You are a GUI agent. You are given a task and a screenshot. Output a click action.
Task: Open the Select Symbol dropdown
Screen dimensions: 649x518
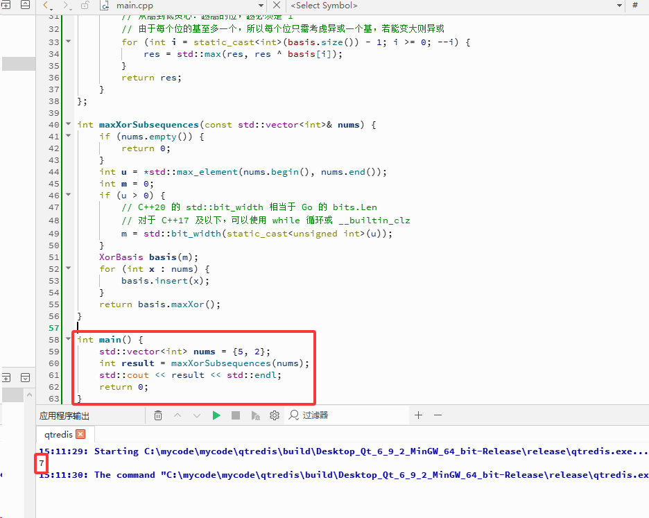click(x=620, y=6)
